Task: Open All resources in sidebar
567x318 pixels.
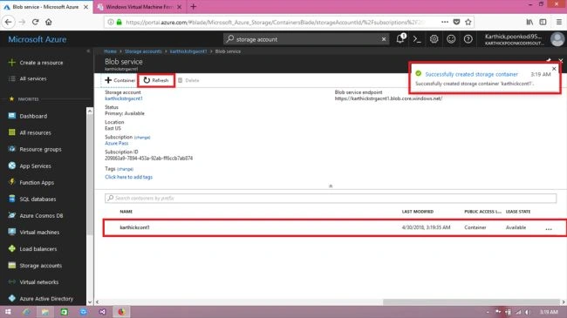Action: click(30, 132)
